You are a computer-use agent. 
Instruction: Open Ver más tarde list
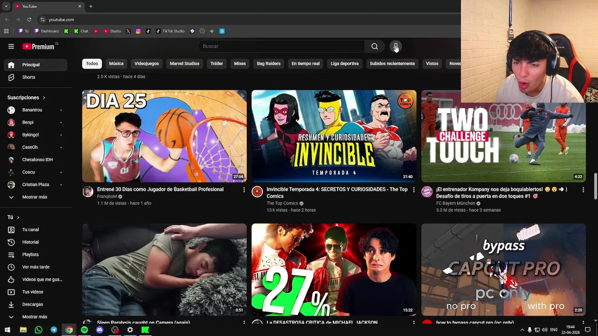(x=36, y=267)
